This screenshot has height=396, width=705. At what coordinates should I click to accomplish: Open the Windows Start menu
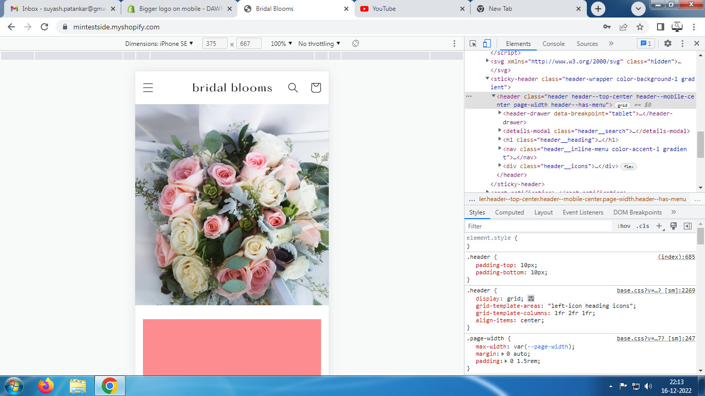click(x=13, y=386)
